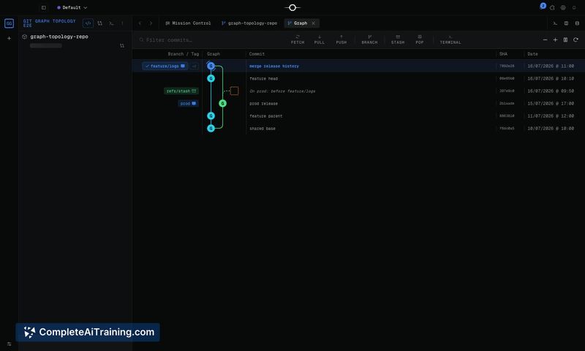
Task: Open terminal panel icon in tab bar
Action: (x=555, y=23)
